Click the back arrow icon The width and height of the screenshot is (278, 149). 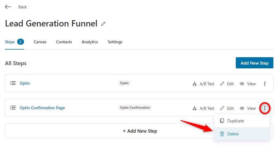[x=8, y=7]
